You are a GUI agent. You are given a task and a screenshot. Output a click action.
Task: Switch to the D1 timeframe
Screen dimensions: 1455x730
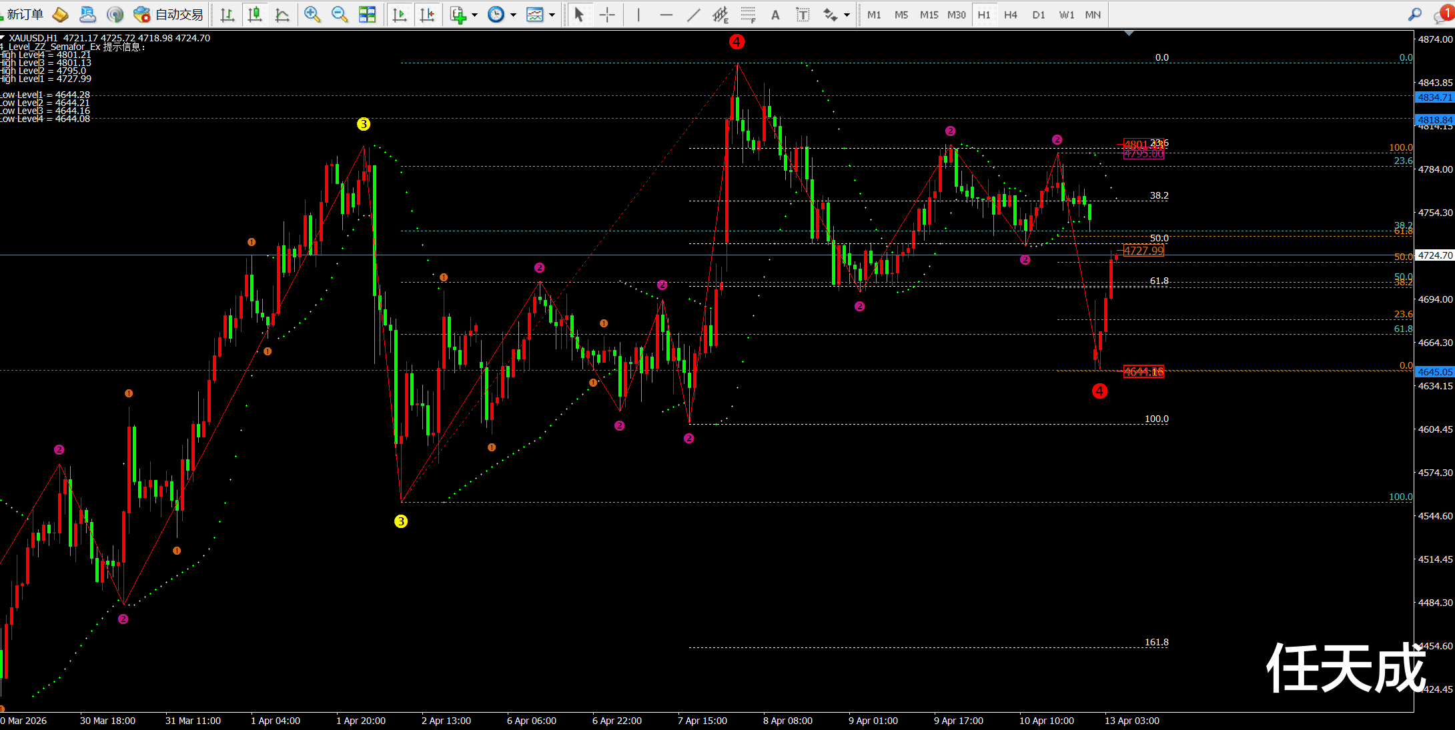coord(1038,15)
